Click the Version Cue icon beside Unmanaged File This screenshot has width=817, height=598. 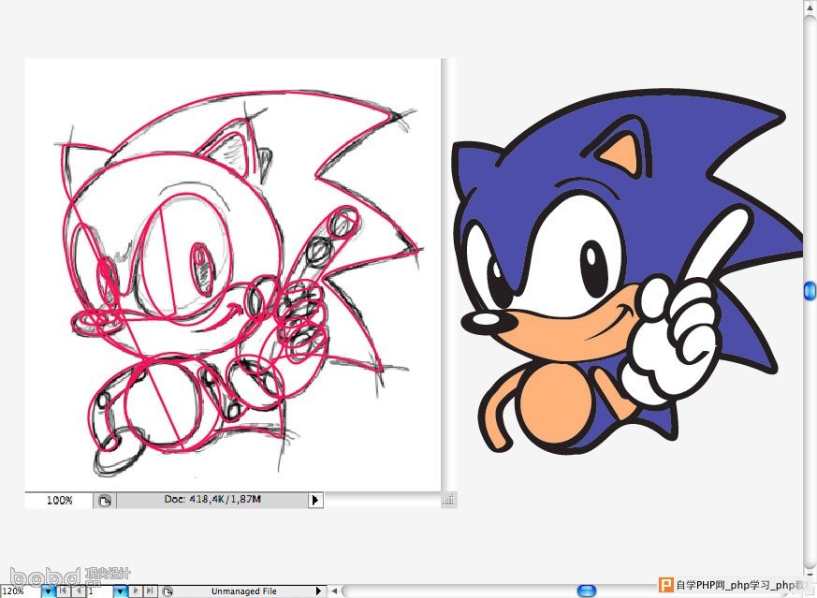pos(167,591)
